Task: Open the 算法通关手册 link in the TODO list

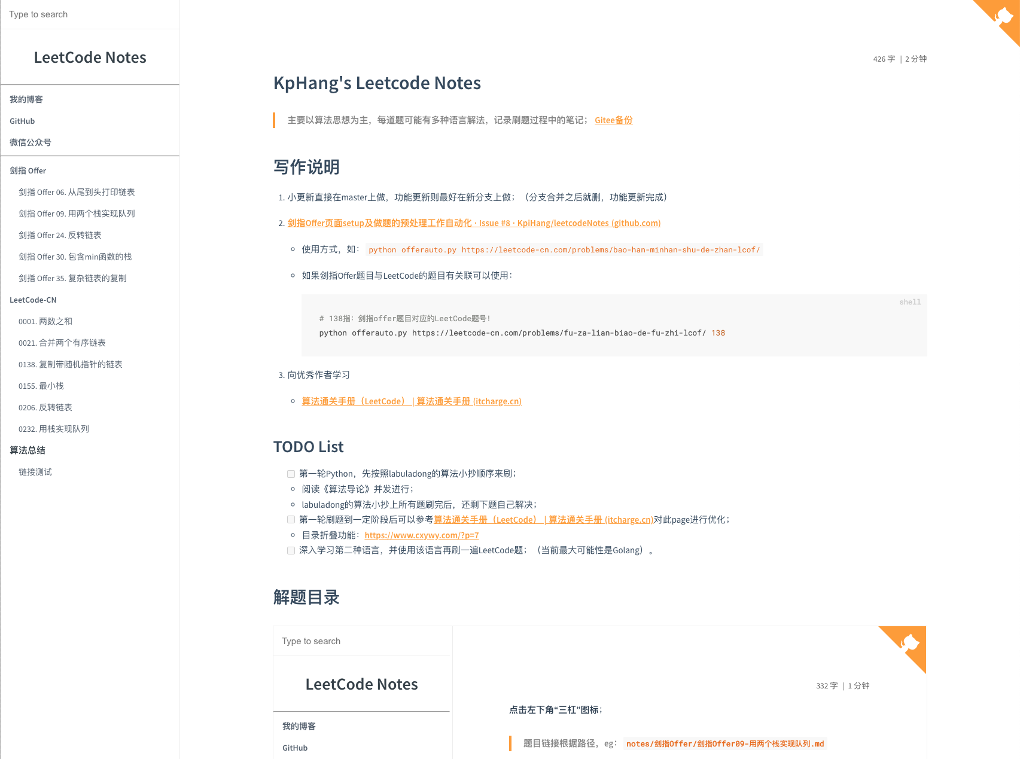Action: click(x=543, y=520)
